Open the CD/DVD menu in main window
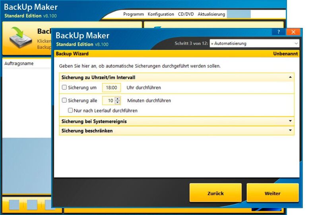318x215 pixels. (186, 14)
